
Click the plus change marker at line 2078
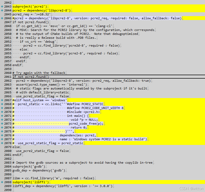pos(2,143)
